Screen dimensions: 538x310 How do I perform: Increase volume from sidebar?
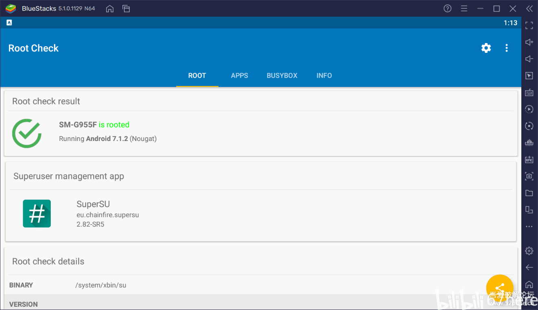pyautogui.click(x=529, y=42)
